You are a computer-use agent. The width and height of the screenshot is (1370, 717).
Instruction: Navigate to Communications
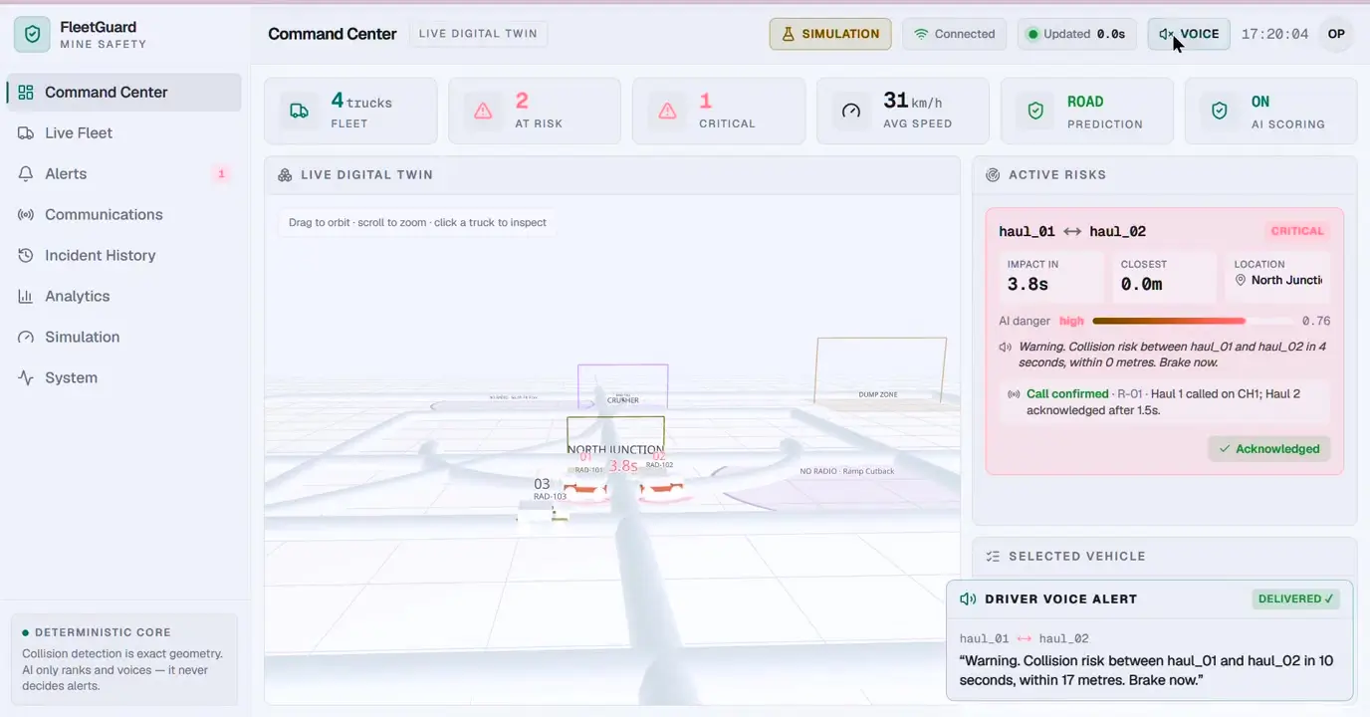tap(123, 215)
